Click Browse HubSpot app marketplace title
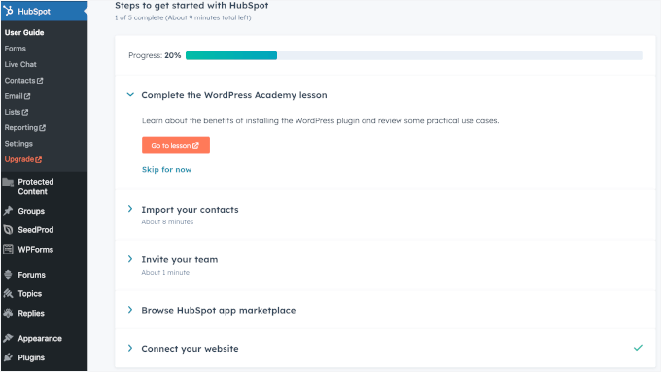Screen dimensions: 661x372 point(219,310)
